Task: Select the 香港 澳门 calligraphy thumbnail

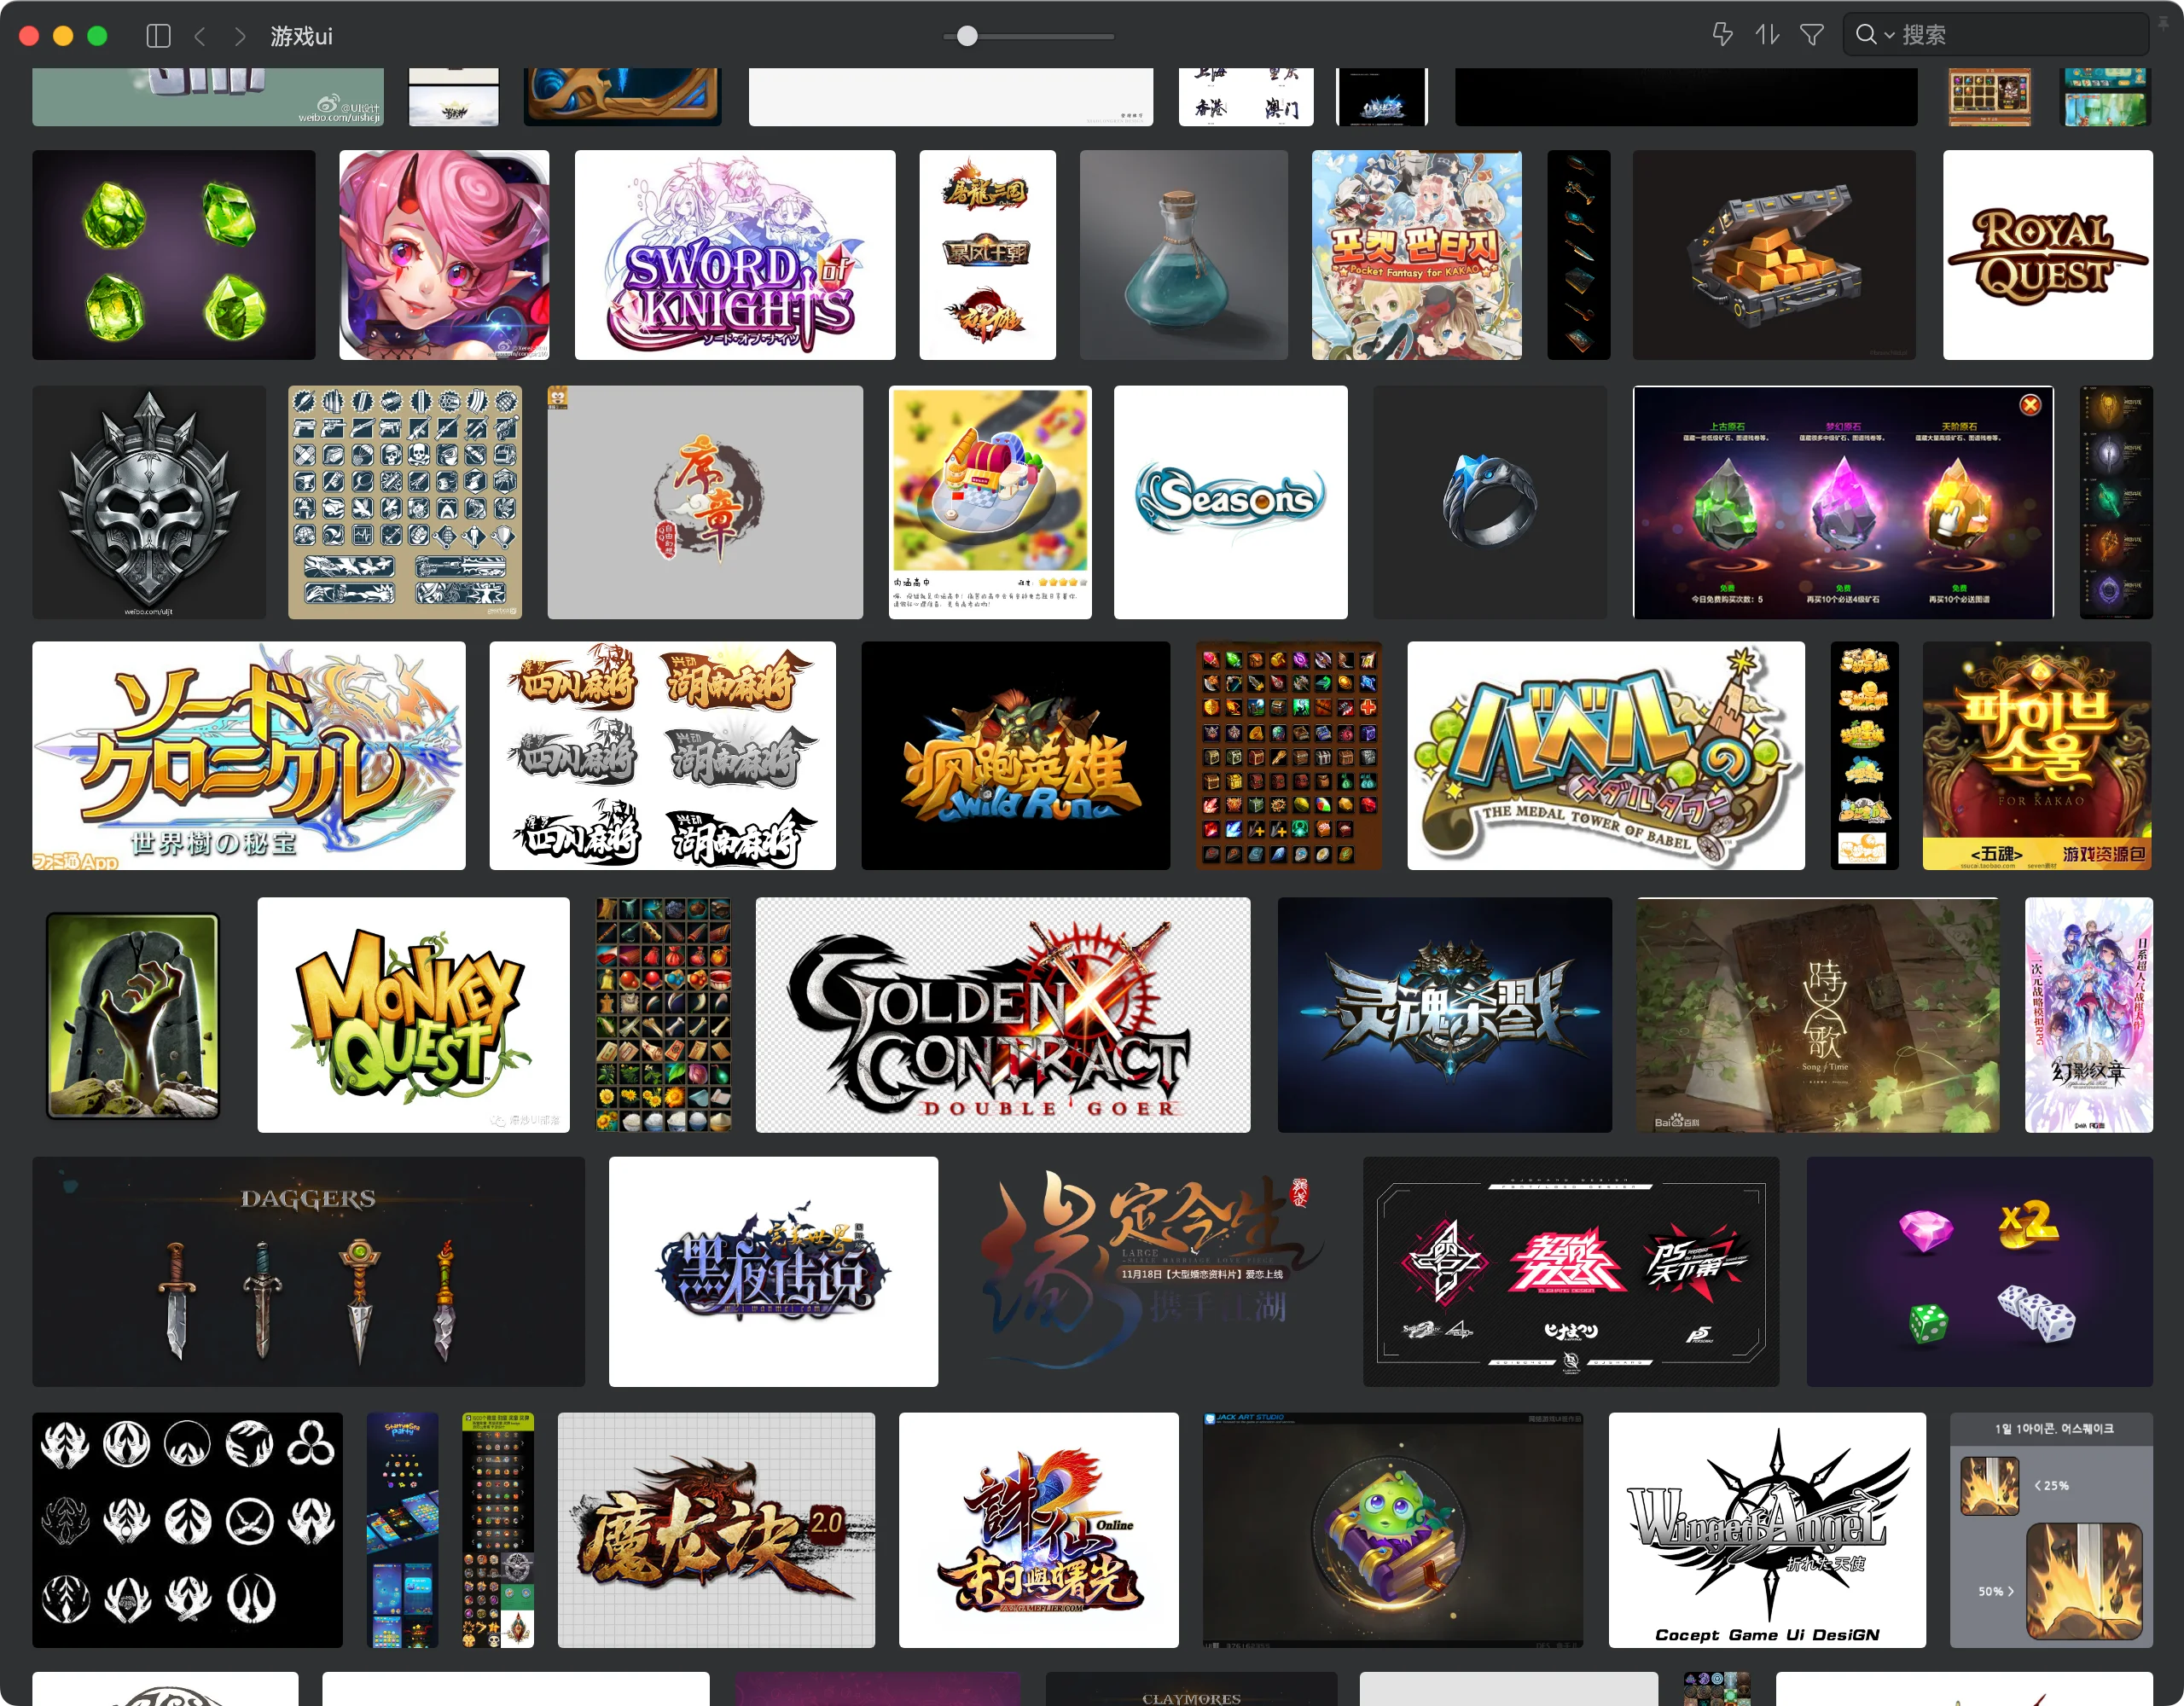Action: 1246,97
